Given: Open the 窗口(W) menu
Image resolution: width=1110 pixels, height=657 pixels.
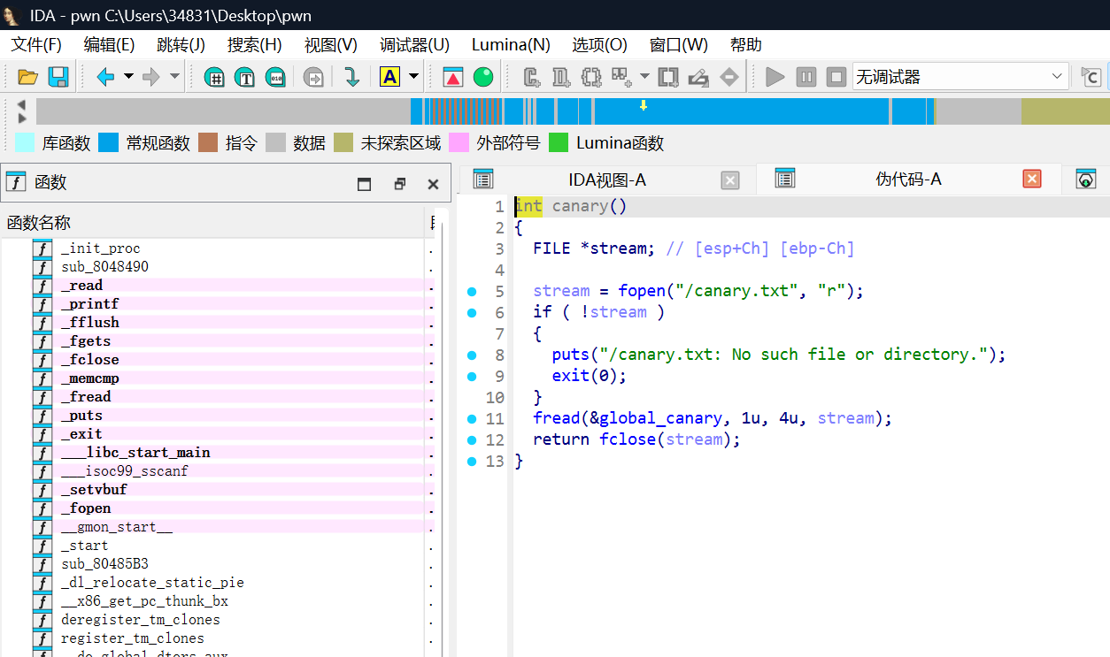Looking at the screenshot, I should click(x=679, y=44).
